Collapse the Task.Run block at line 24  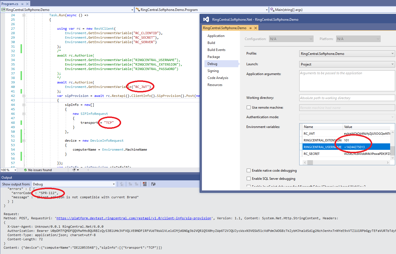click(24, 15)
